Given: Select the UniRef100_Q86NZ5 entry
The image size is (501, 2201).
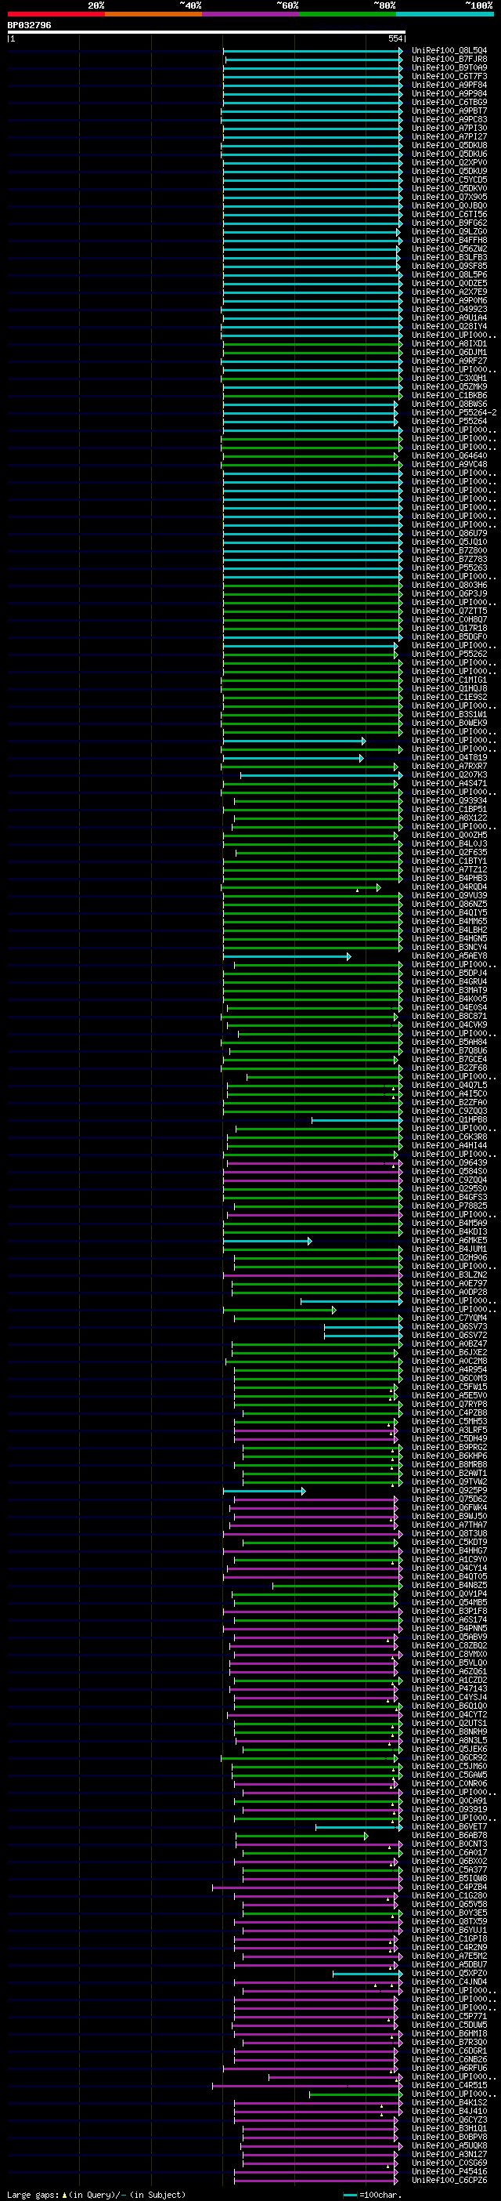Looking at the screenshot, I should [x=450, y=904].
